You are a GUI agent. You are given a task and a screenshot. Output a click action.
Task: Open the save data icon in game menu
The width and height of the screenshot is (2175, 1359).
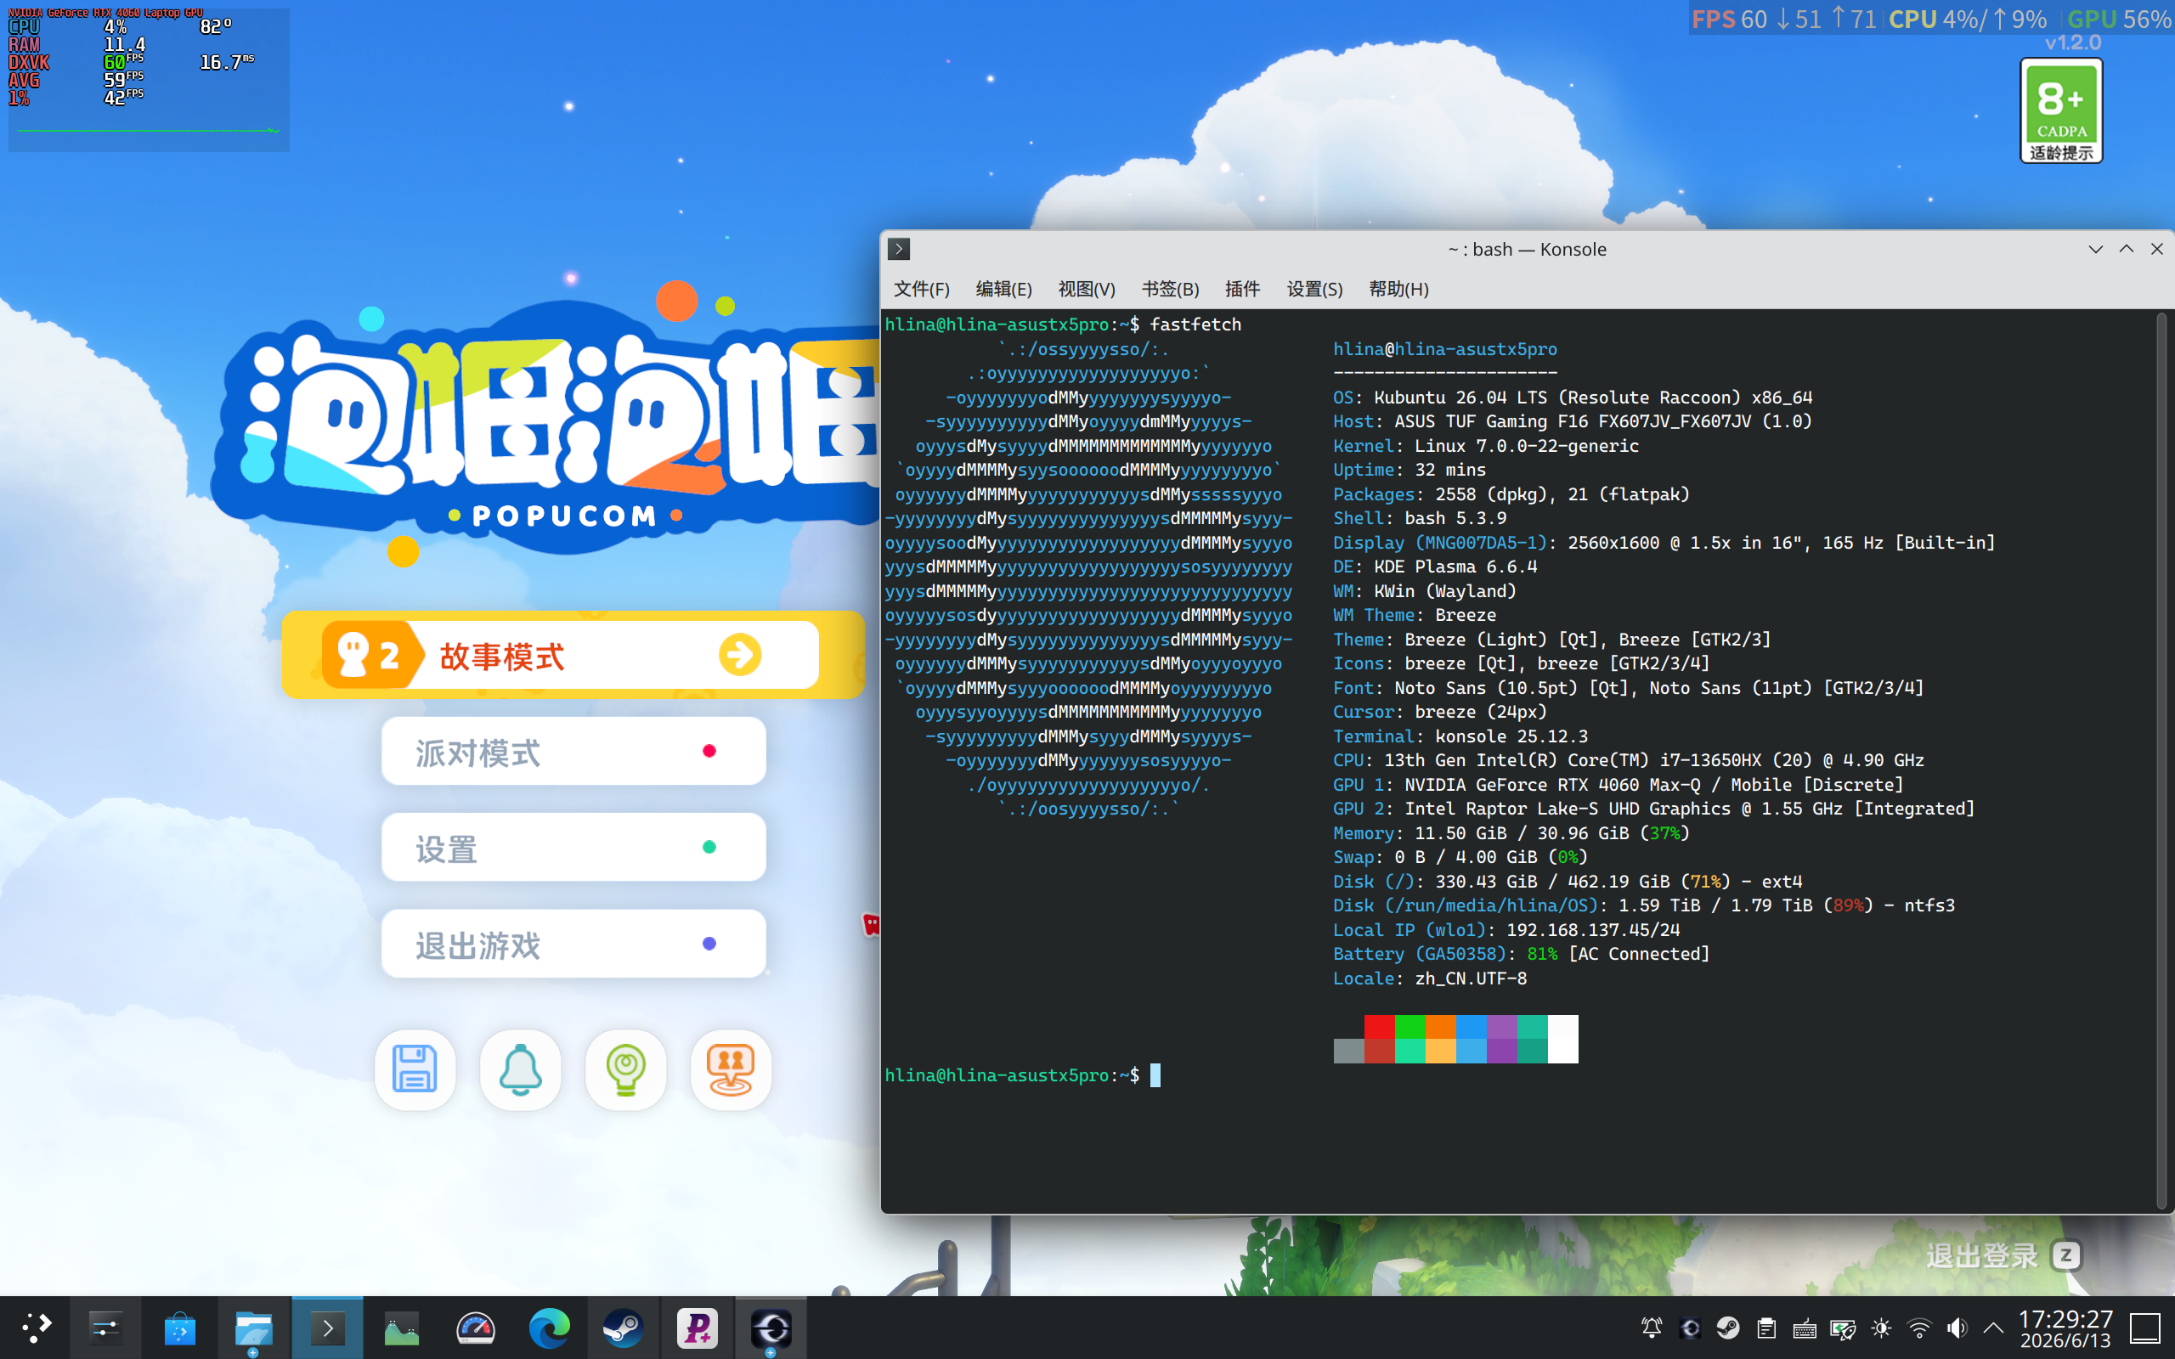(415, 1069)
